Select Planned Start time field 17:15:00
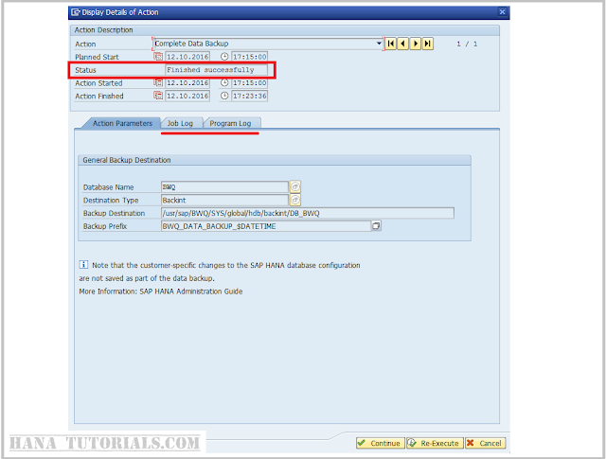This screenshot has width=606, height=459. (x=249, y=57)
